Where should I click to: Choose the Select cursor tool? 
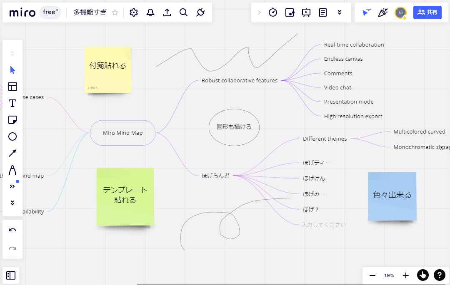12,70
